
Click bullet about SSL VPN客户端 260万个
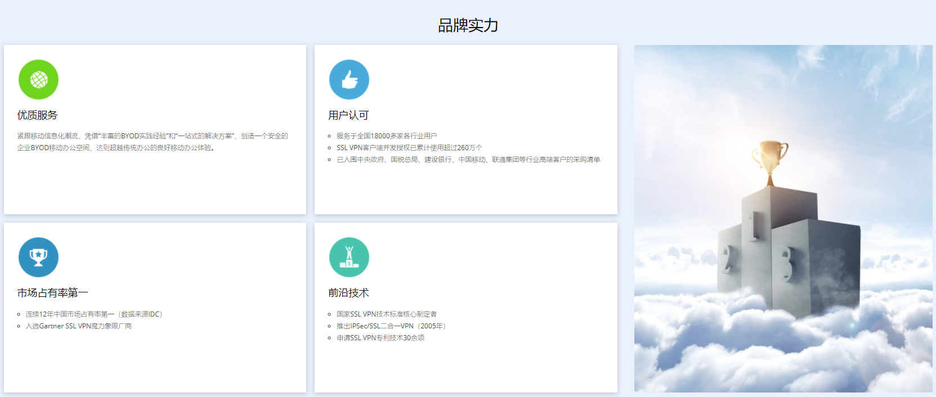(x=409, y=148)
